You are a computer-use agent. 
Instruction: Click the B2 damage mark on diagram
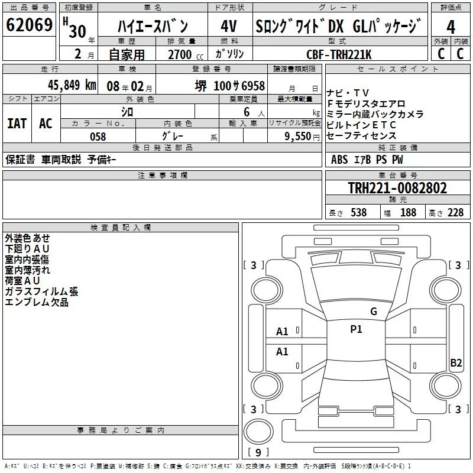(456, 363)
